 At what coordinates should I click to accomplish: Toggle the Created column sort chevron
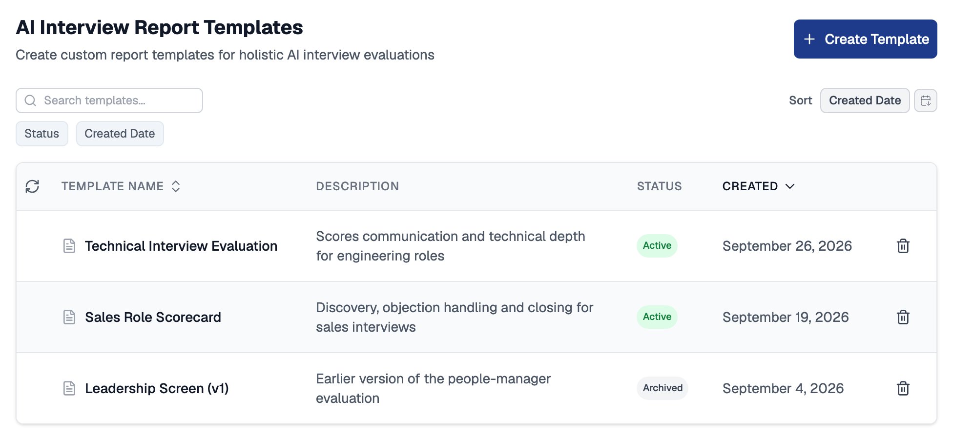[x=790, y=186]
